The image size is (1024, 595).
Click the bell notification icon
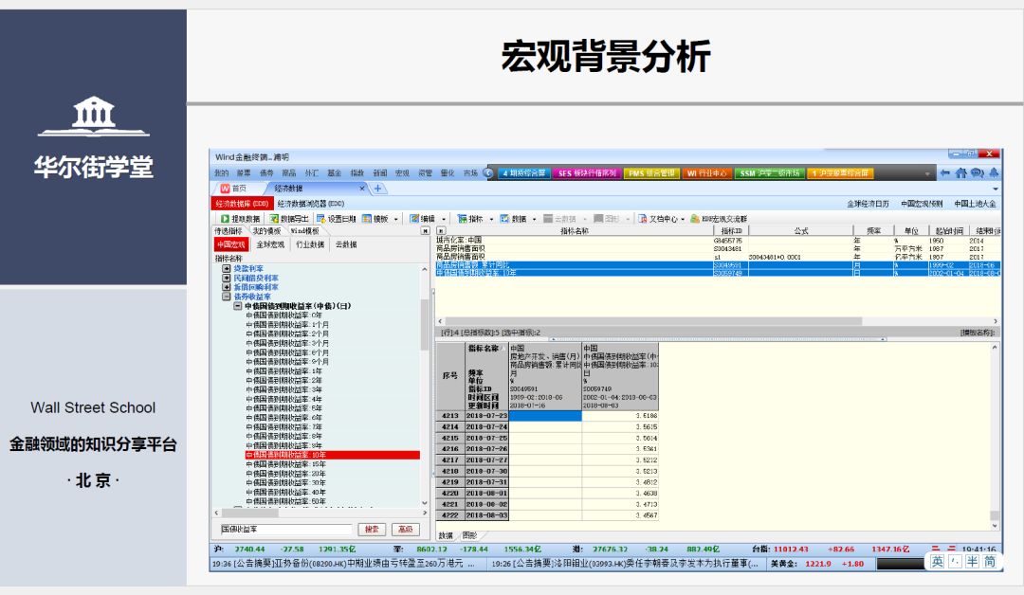click(x=994, y=172)
